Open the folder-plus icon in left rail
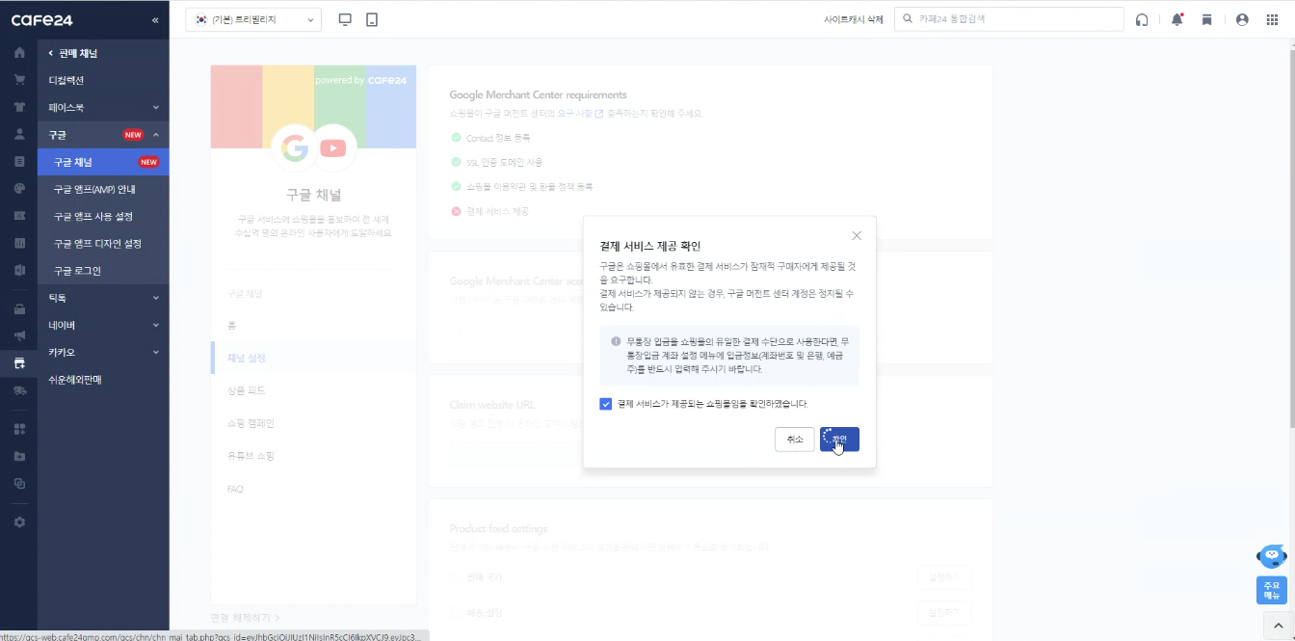1295x641 pixels. 19,456
